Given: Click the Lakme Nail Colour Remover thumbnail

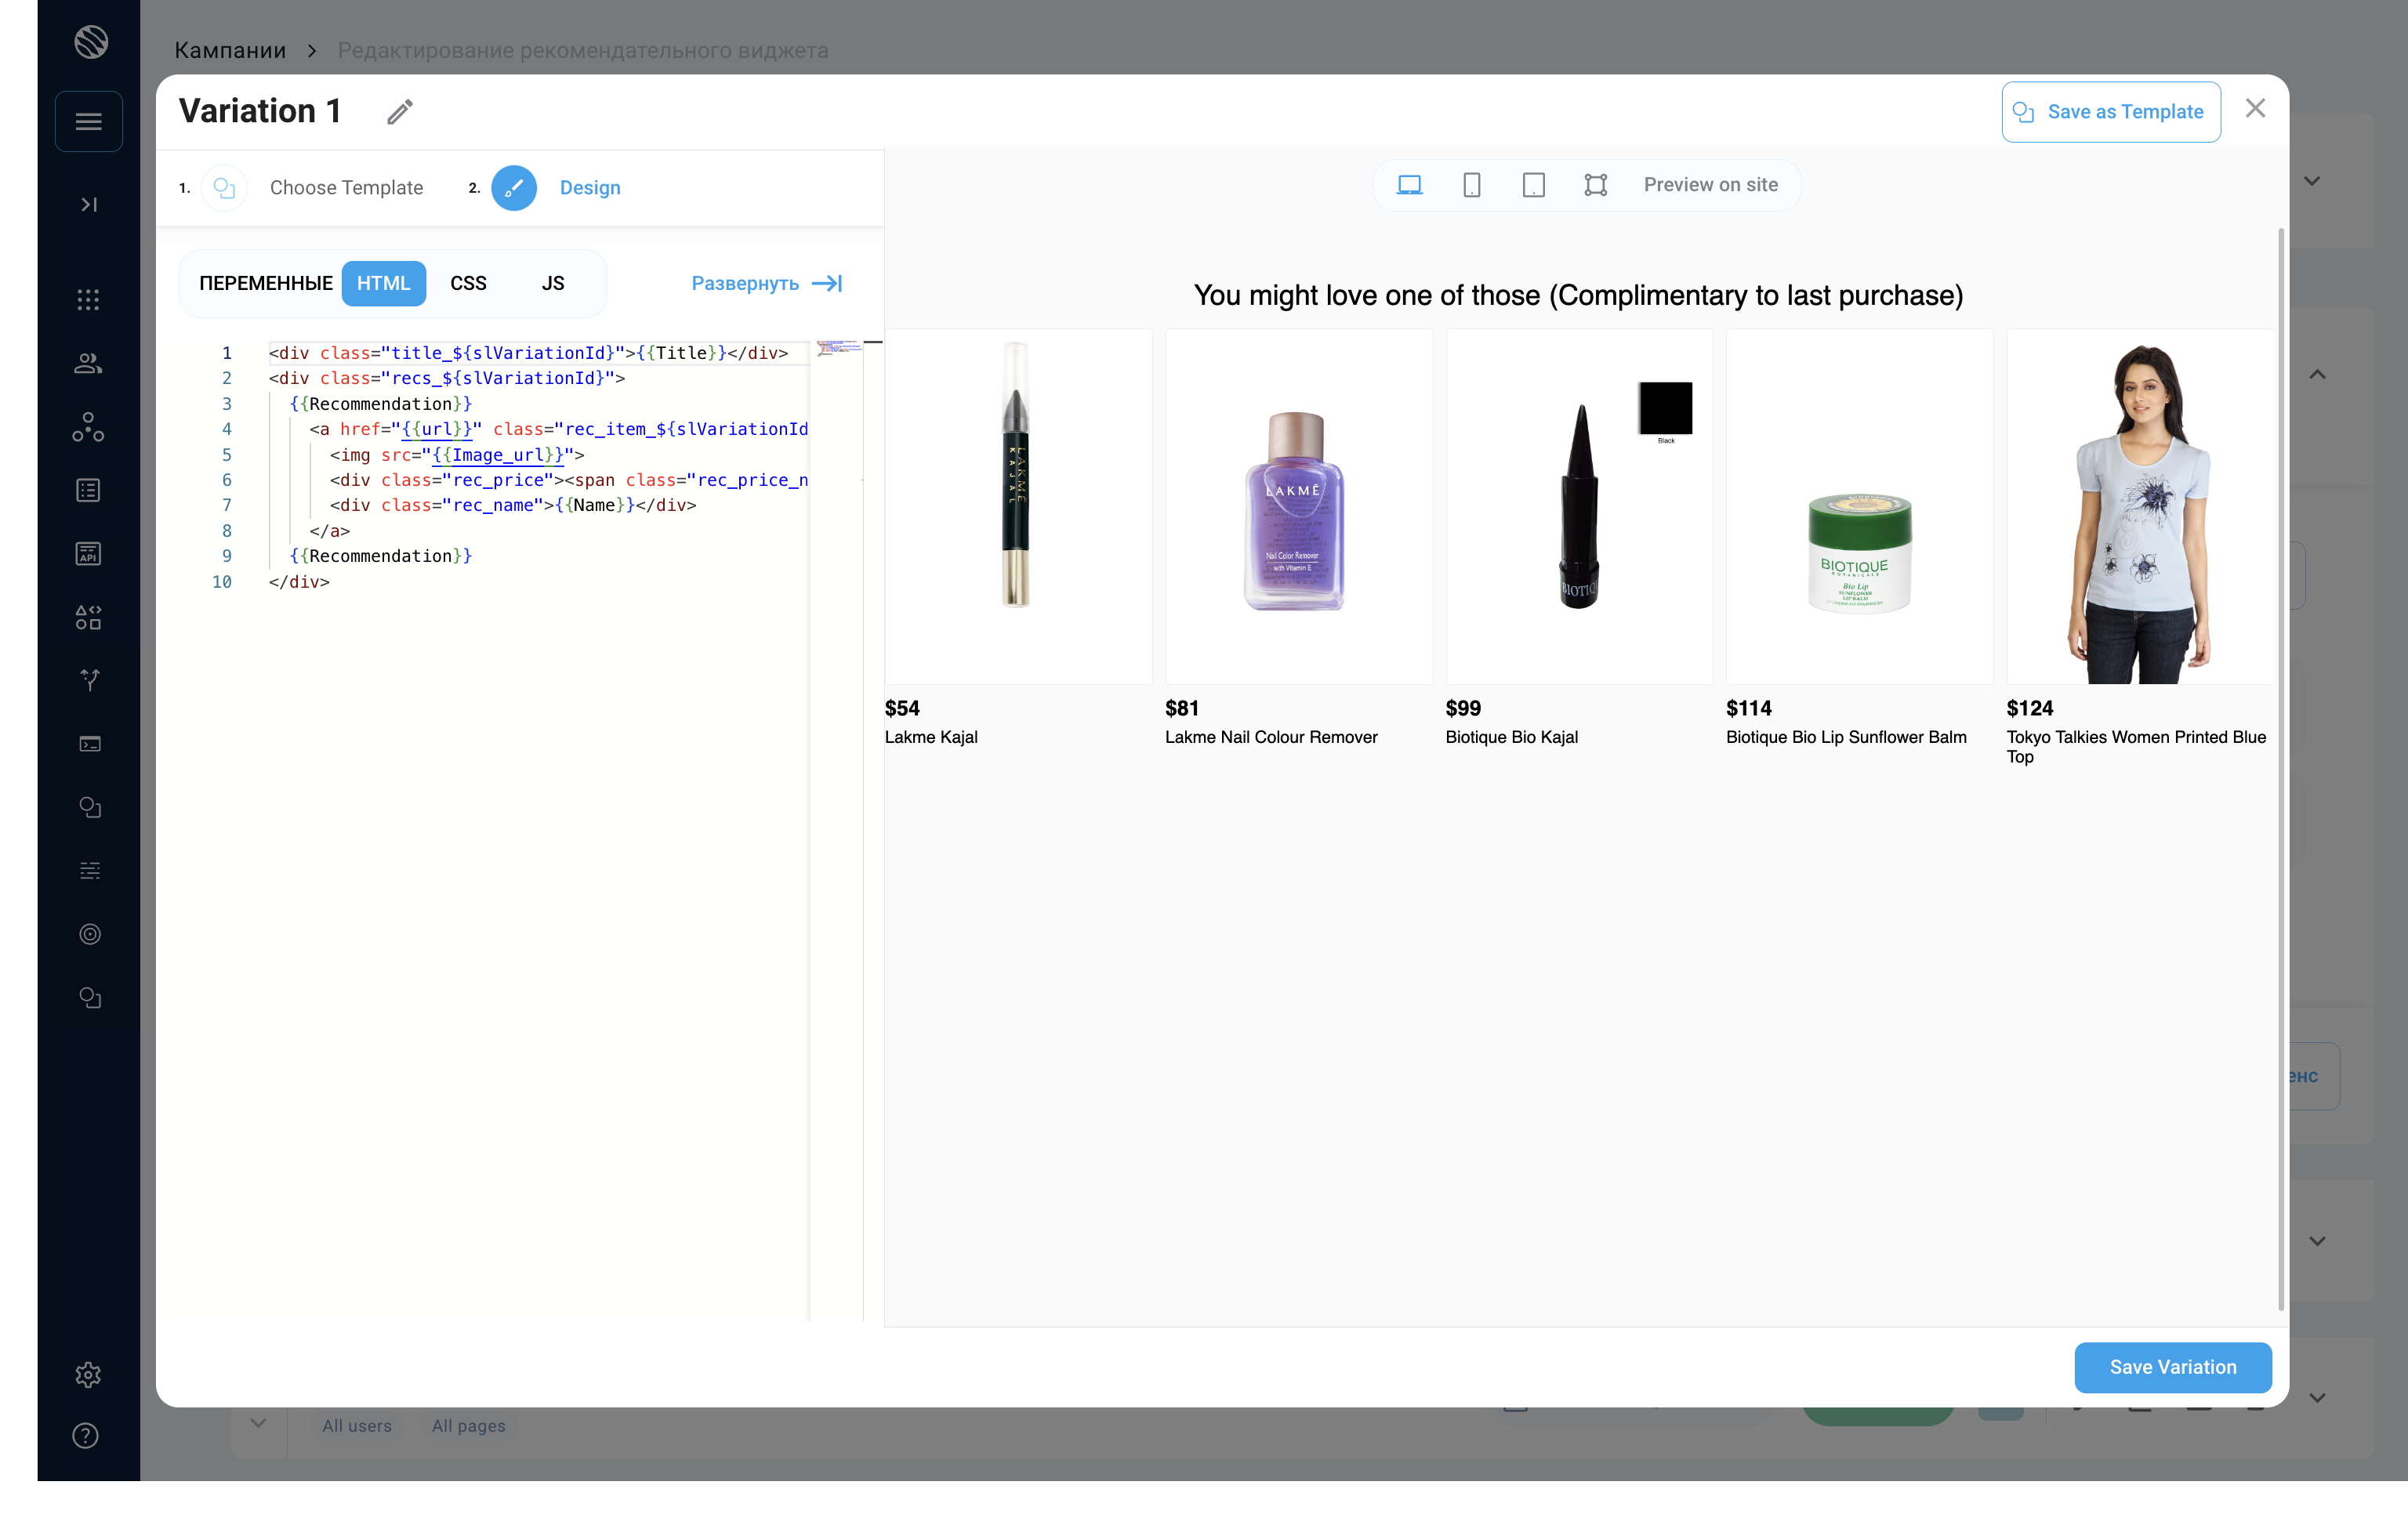Looking at the screenshot, I should coord(1297,508).
